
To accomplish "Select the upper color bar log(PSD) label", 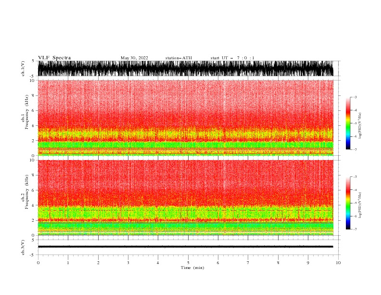I will [360, 126].
